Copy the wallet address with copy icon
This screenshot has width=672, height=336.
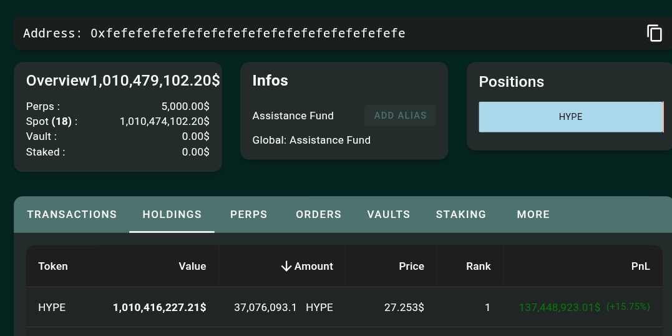[x=654, y=33]
